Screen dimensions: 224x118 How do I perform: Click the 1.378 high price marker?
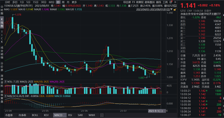pos(18,15)
